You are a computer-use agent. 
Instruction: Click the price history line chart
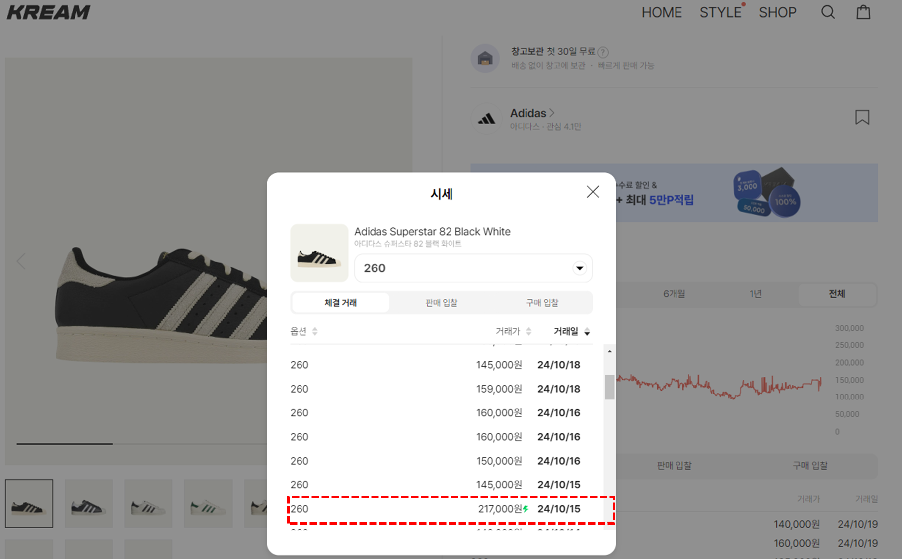pyautogui.click(x=719, y=386)
